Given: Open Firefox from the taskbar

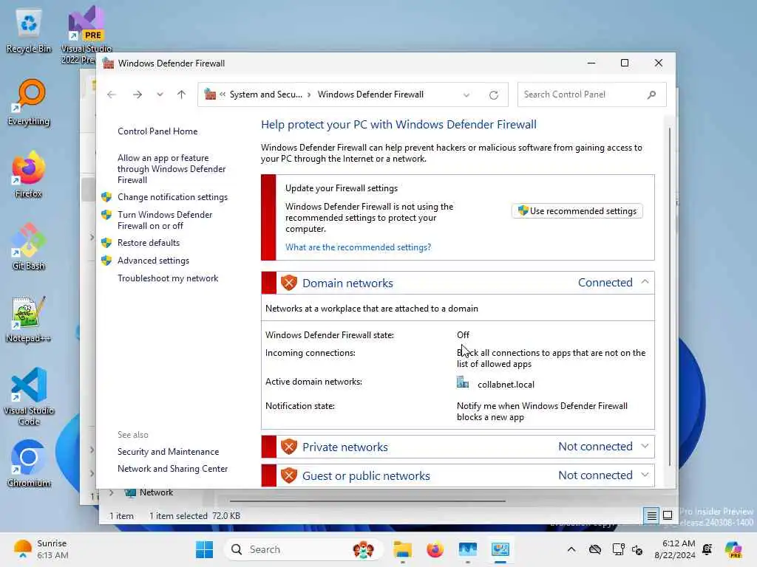Looking at the screenshot, I should [435, 549].
